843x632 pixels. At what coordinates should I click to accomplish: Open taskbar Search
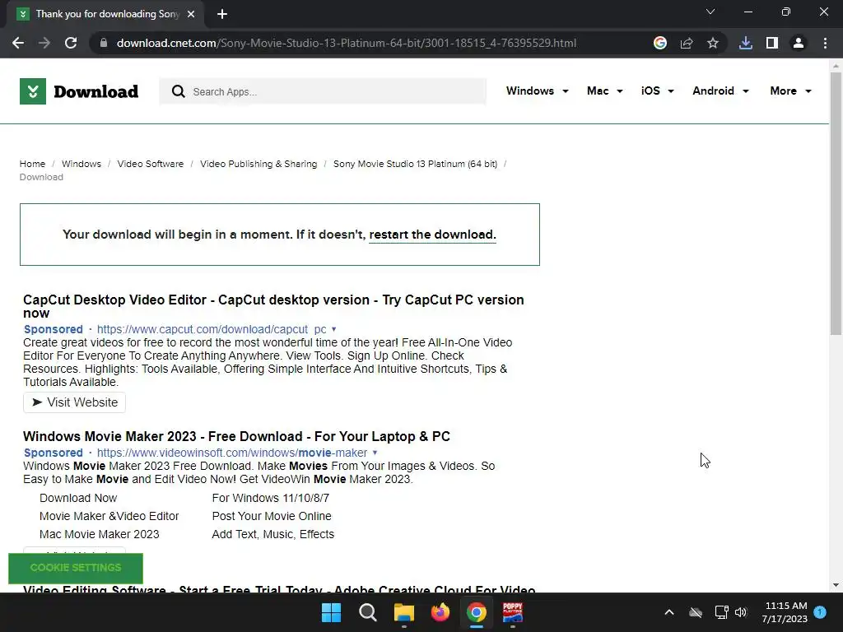(x=368, y=612)
